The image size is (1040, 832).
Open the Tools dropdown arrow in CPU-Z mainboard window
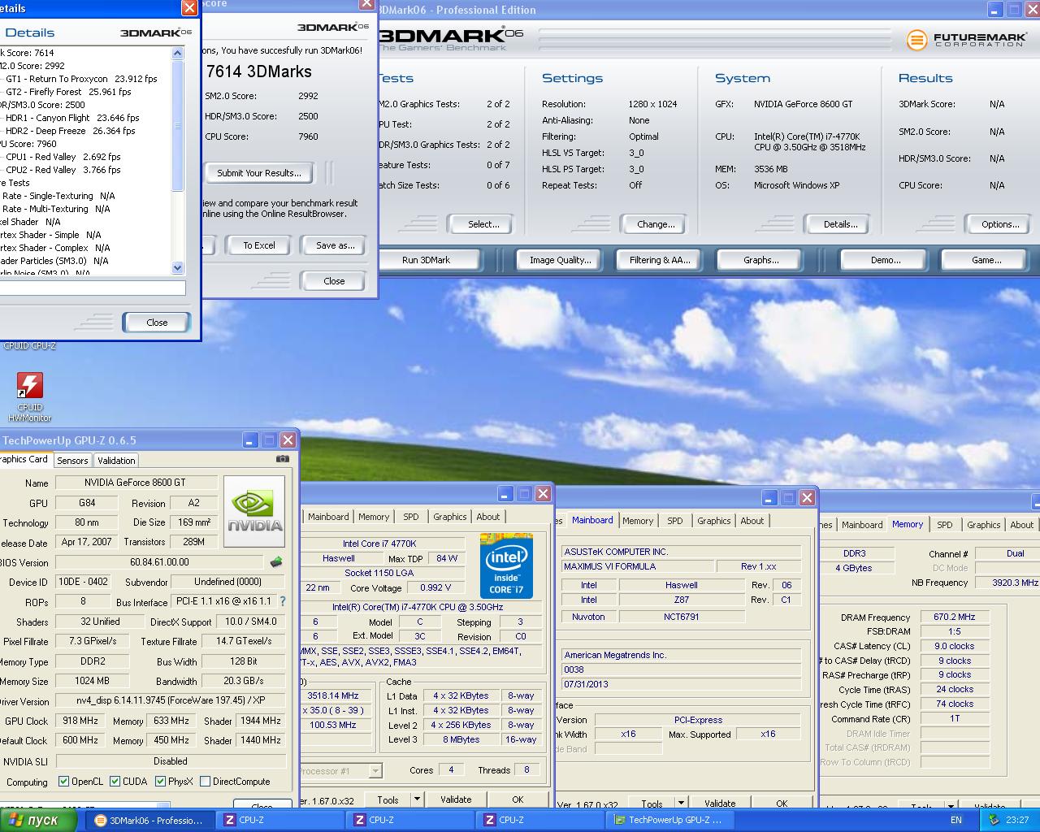click(681, 804)
